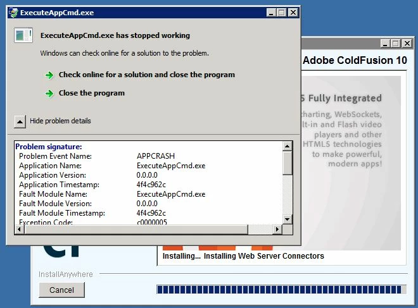The width and height of the screenshot is (418, 308).
Task: Select Fault Module Version value 0.0.0.0
Action: pyautogui.click(x=147, y=204)
